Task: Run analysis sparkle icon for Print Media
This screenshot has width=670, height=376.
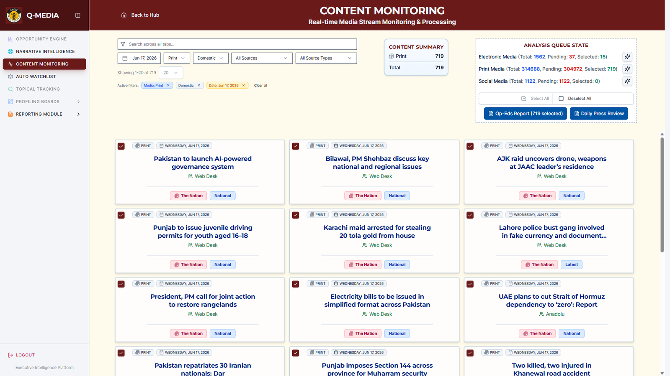Action: [627, 69]
